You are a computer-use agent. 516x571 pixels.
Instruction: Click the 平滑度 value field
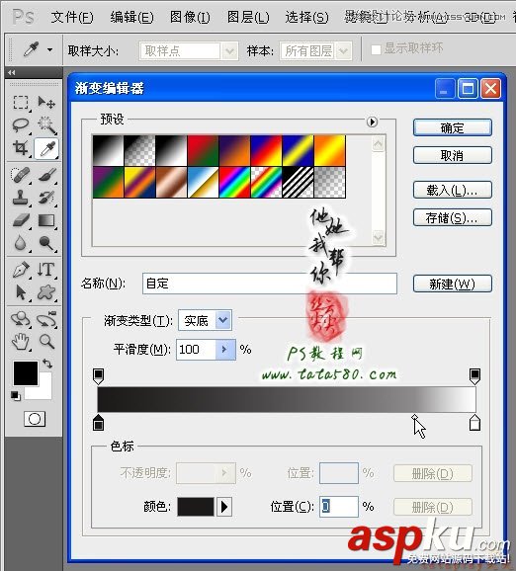click(196, 350)
